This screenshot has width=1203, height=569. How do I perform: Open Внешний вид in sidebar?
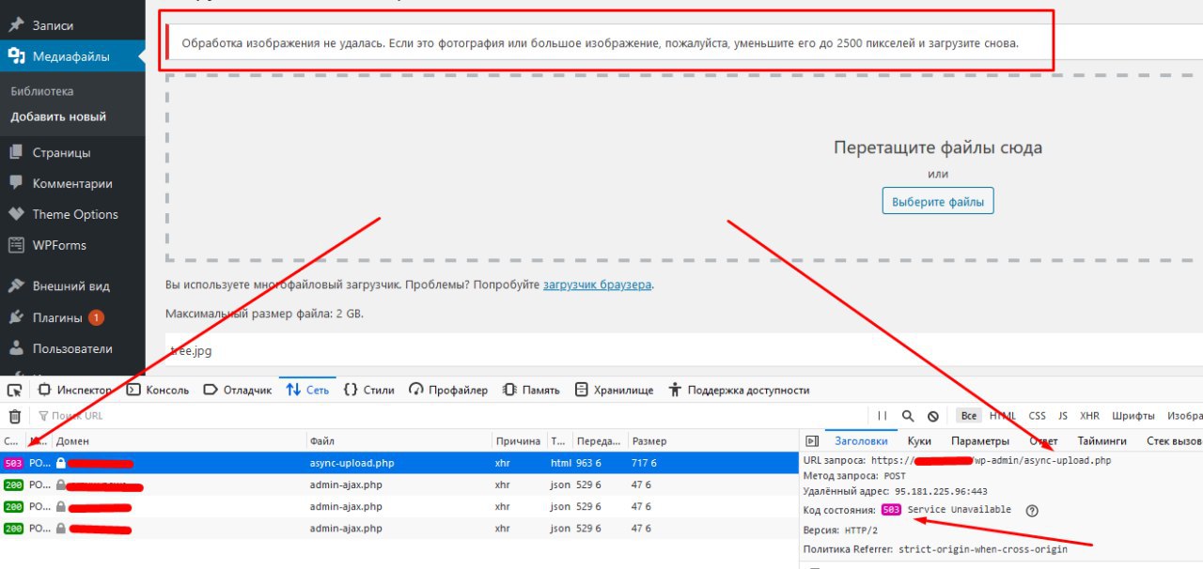tap(70, 286)
